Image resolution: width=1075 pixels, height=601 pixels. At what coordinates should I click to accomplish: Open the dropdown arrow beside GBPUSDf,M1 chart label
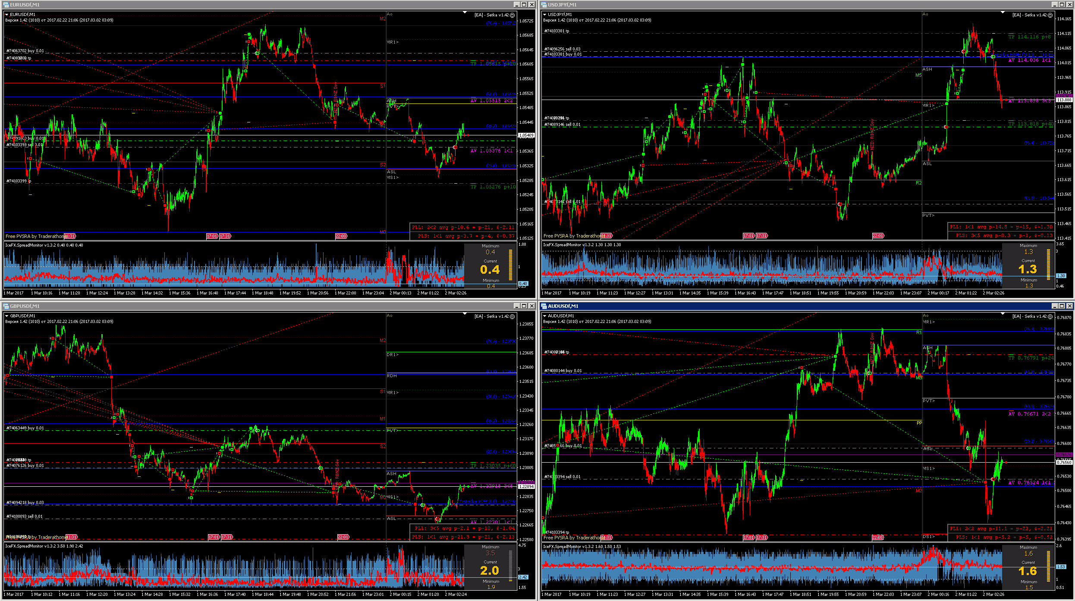point(7,316)
